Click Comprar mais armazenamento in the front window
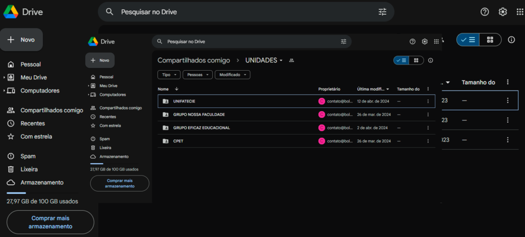This screenshot has width=525, height=237. coord(119,183)
